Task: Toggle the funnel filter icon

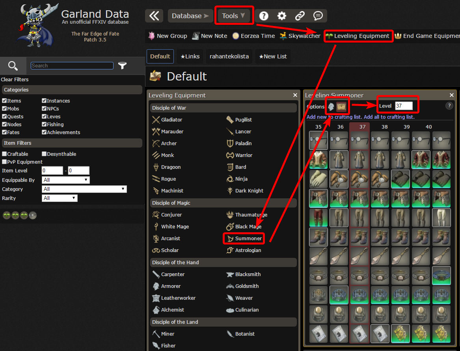Action: click(122, 65)
